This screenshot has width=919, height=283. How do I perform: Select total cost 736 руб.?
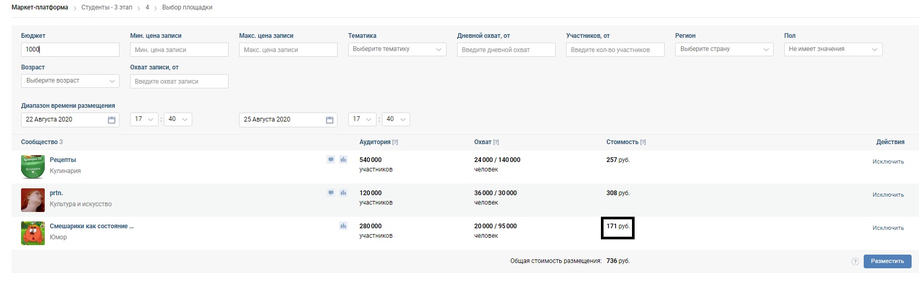pos(618,261)
